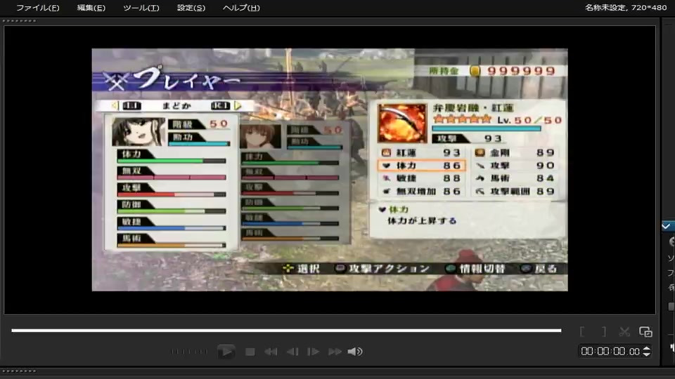This screenshot has width=675, height=379.
Task: Click the Play button in preview controls
Action: 226,352
